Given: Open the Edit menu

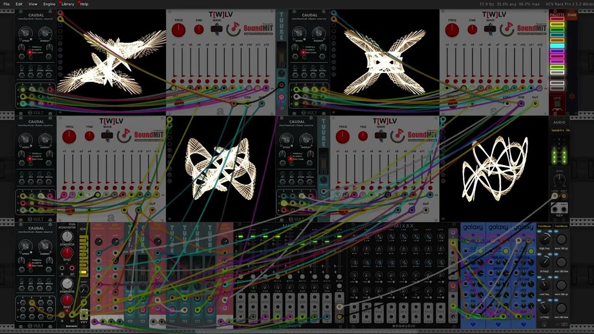Looking at the screenshot, I should click(x=19, y=4).
